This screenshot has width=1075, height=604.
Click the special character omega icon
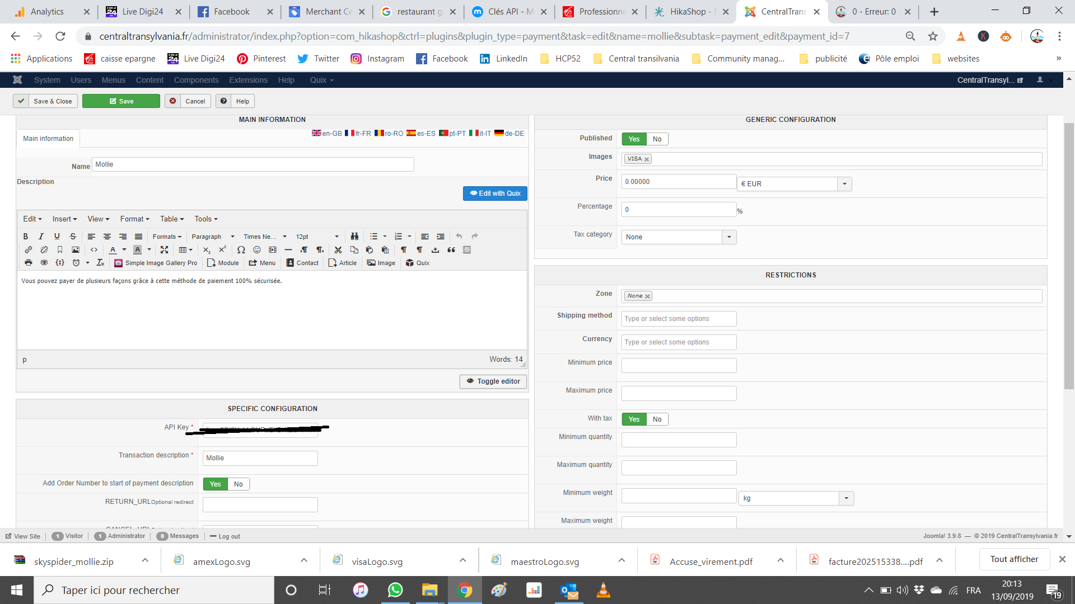pos(241,250)
